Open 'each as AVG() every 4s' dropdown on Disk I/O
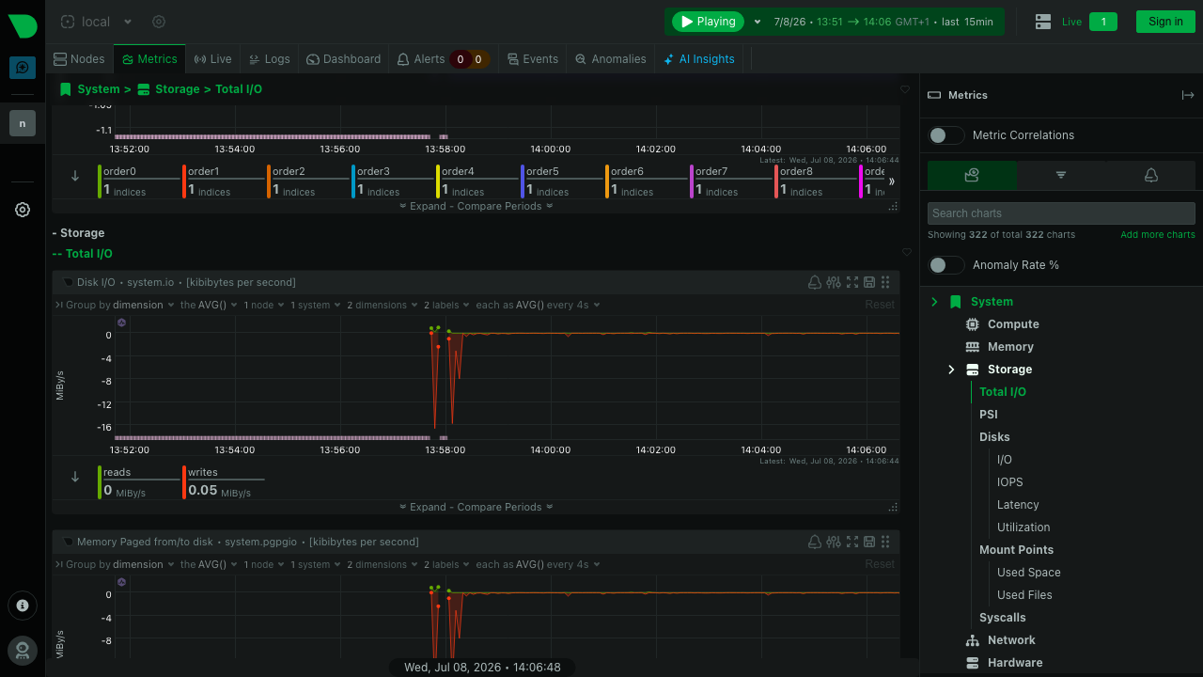This screenshot has height=677, width=1203. (x=538, y=305)
